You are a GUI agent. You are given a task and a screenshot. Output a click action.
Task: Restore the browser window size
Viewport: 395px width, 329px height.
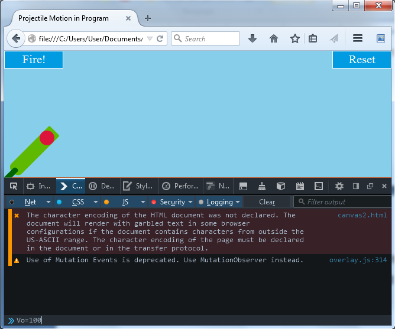coord(357,5)
